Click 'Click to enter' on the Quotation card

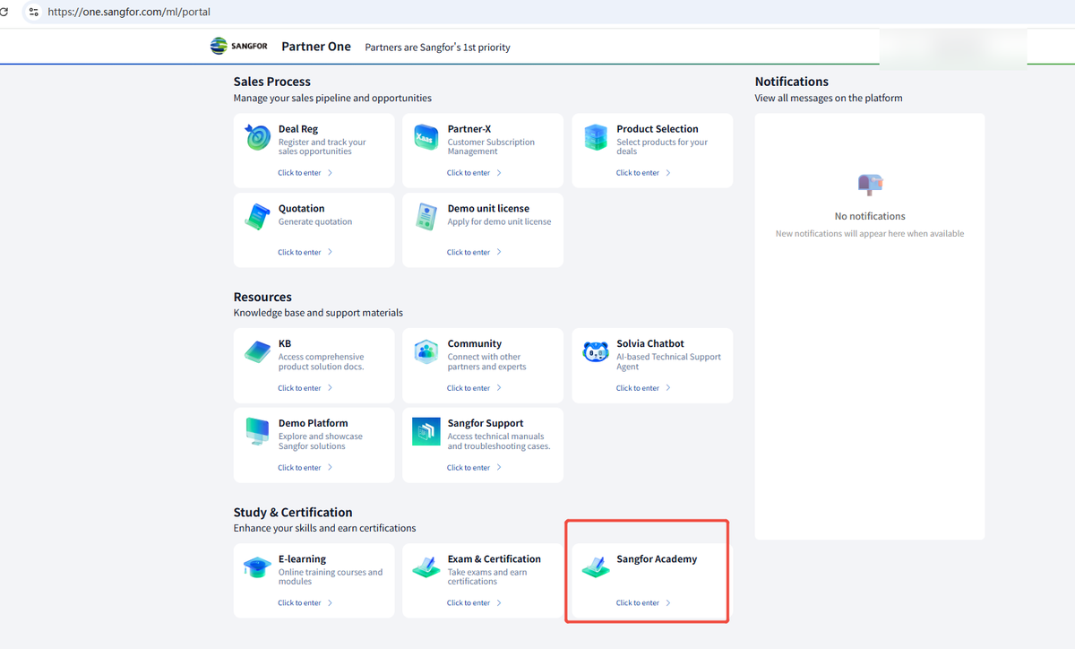(x=305, y=253)
